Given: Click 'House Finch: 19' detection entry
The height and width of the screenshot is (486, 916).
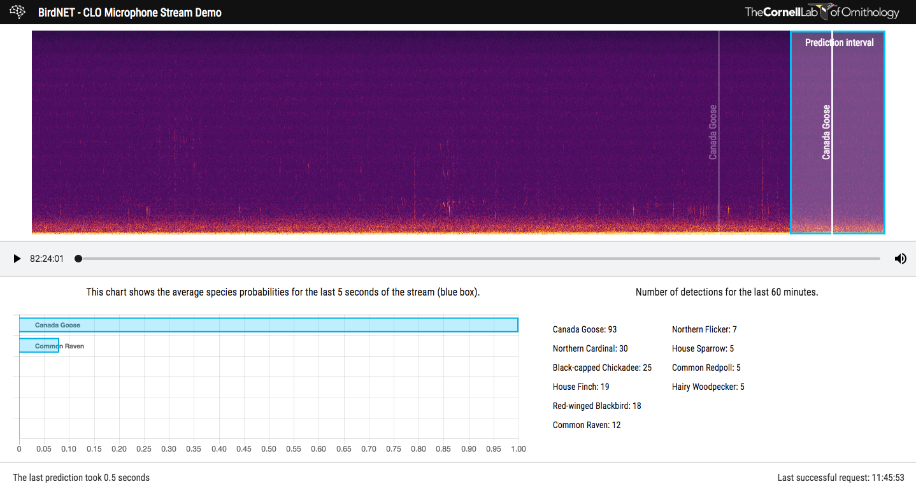Looking at the screenshot, I should (x=581, y=387).
